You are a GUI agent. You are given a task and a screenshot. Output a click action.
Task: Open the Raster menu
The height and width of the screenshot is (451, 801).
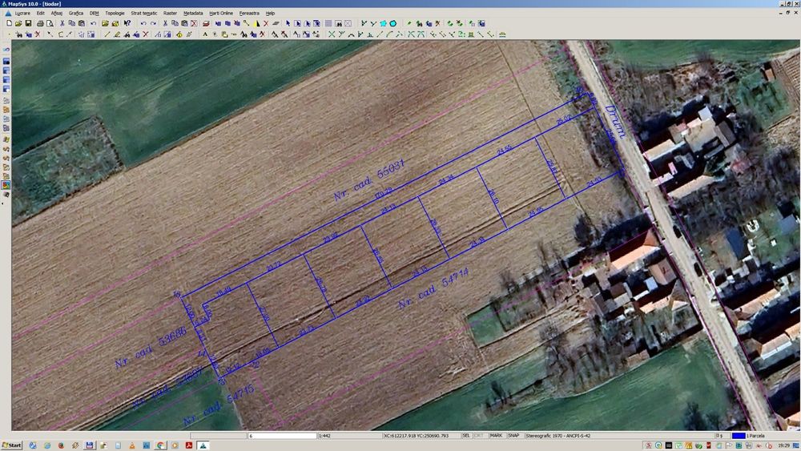point(170,14)
